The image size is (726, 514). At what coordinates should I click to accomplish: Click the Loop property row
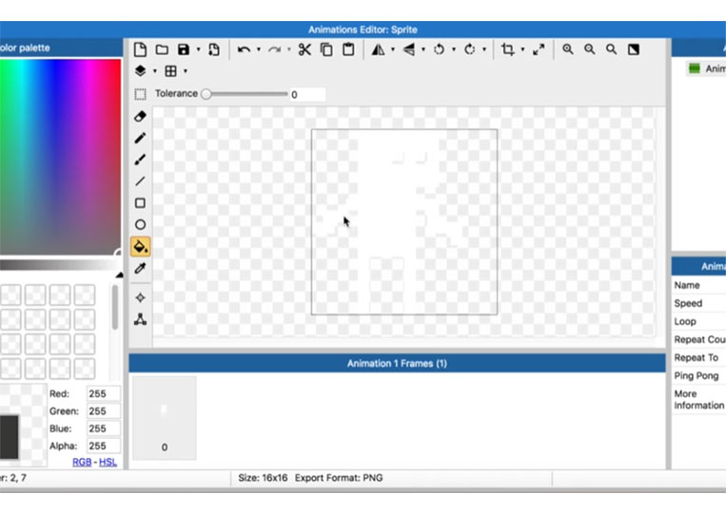(698, 321)
